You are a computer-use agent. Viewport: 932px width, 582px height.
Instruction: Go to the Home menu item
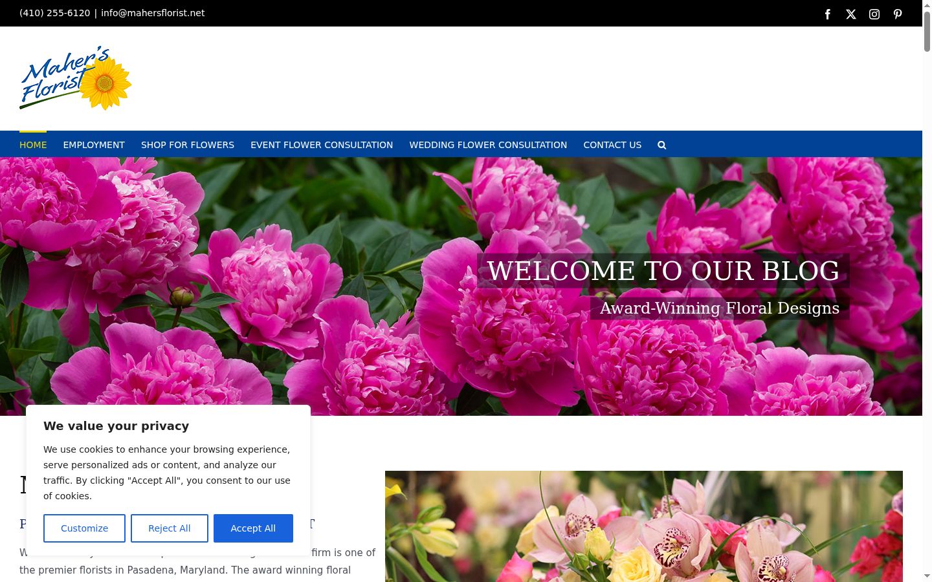(x=33, y=145)
